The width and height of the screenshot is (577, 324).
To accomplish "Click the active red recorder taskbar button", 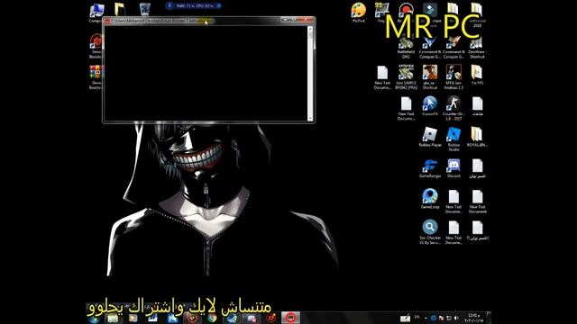I will click(290, 318).
